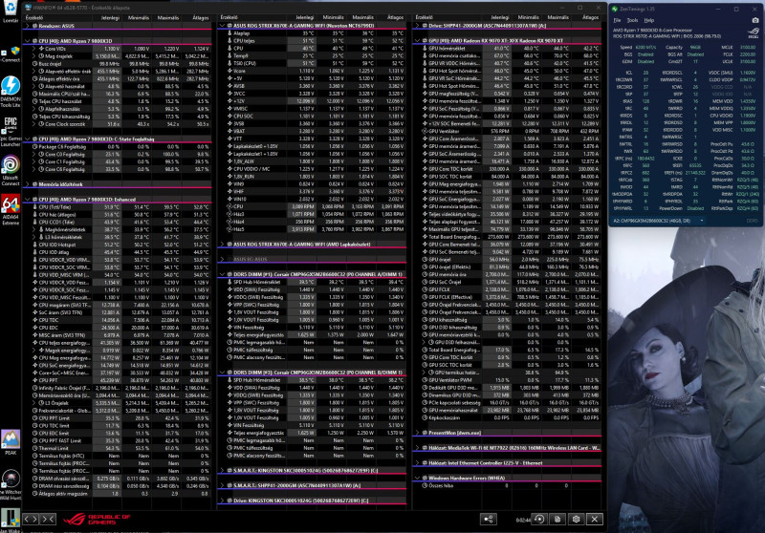
Task: Open the PEAK desktop icon
Action: tap(11, 442)
